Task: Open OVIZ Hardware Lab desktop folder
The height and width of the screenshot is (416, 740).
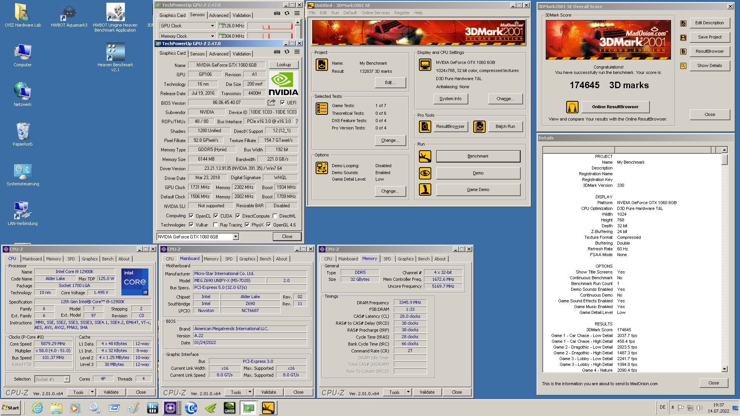Action: tap(22, 15)
